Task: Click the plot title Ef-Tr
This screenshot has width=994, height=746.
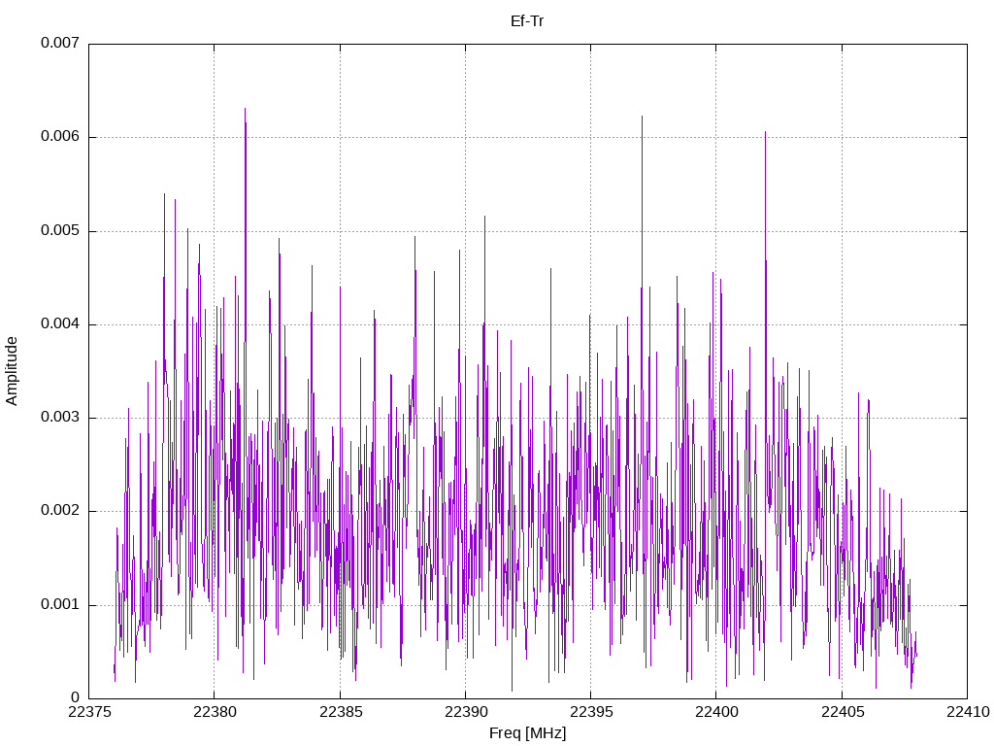Action: click(x=527, y=21)
